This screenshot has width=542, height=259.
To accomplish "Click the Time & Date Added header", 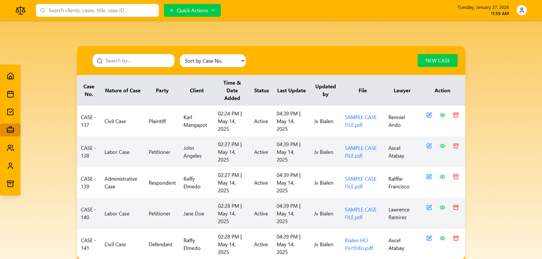I will click(232, 90).
